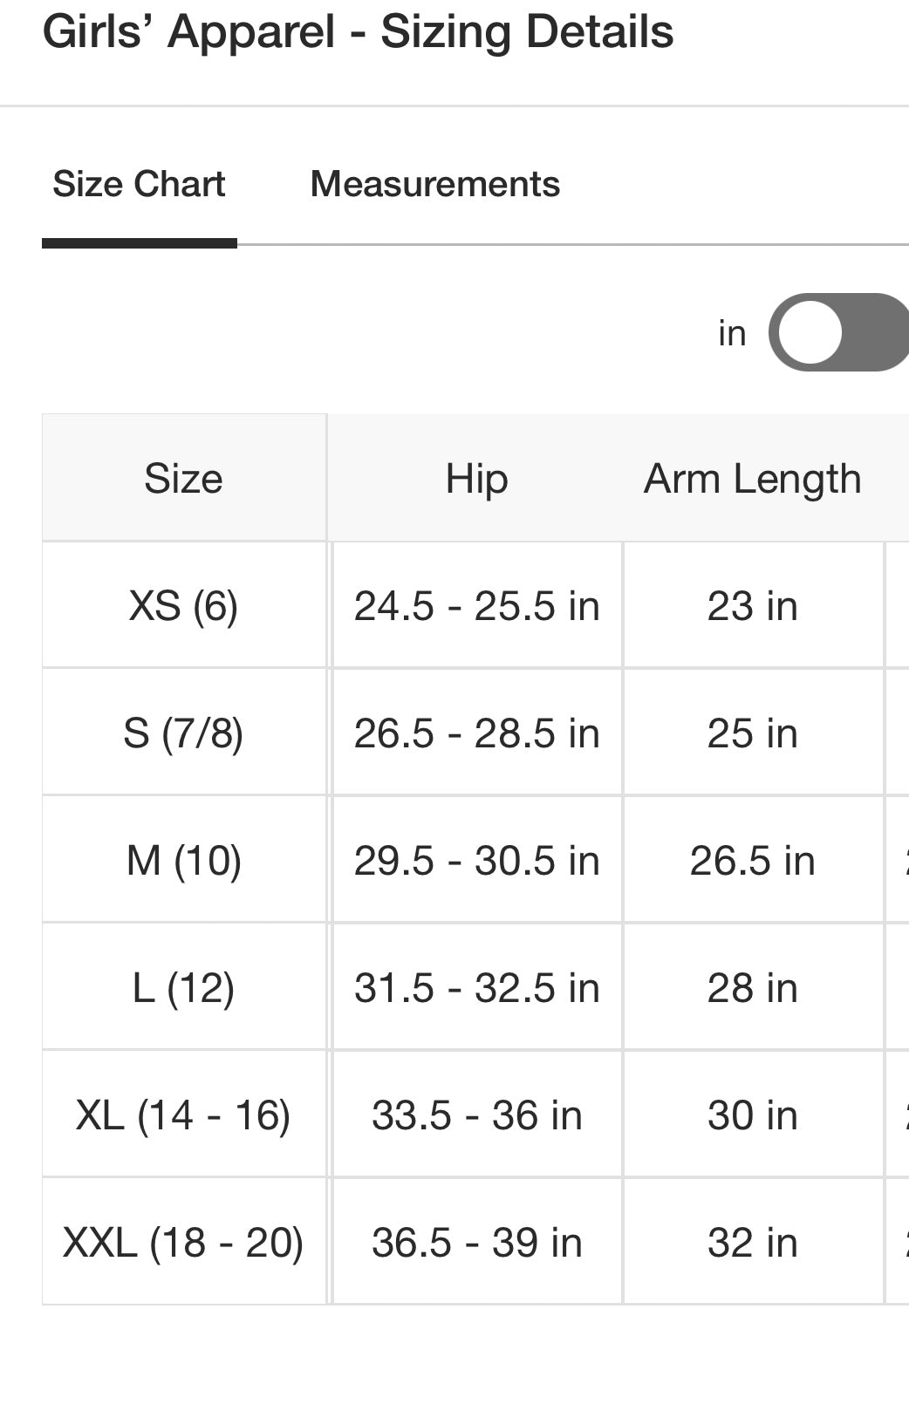Select the Size Chart tab
Image resolution: width=909 pixels, height=1425 pixels.
pos(139,184)
